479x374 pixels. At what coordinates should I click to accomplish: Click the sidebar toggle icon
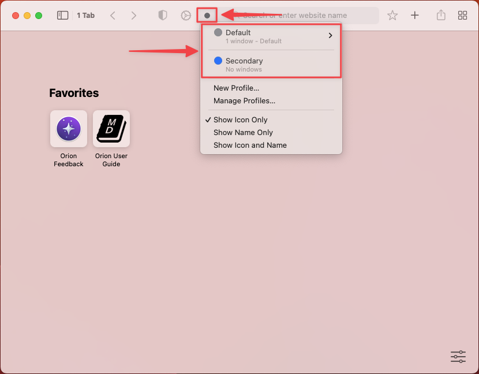[x=62, y=15]
